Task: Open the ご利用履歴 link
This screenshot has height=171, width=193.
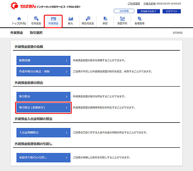Action: 134,4
